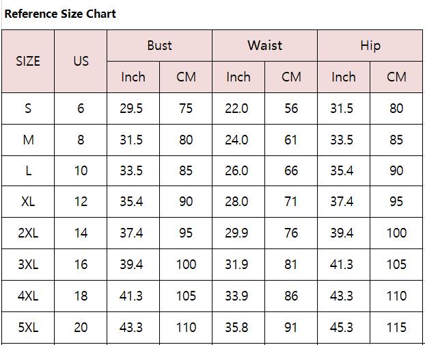
Task: Click the Hip header cell
Action: tap(370, 45)
